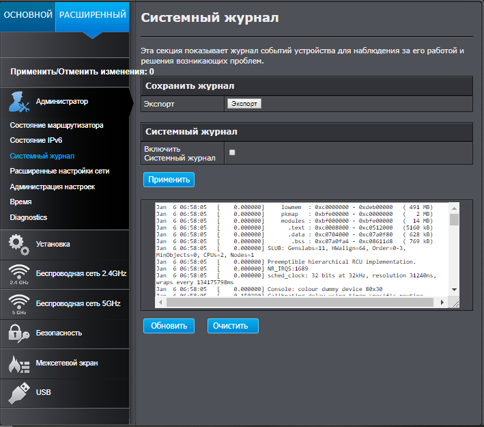484x427 pixels.
Task: Click the flame firewall icon
Action: point(19,363)
